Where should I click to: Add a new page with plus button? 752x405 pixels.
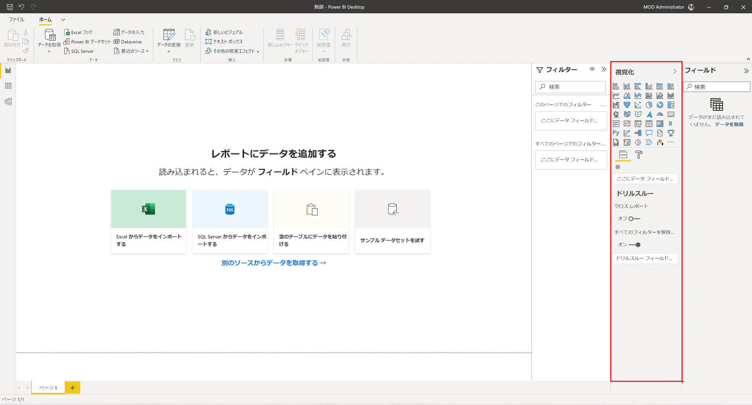pos(72,388)
